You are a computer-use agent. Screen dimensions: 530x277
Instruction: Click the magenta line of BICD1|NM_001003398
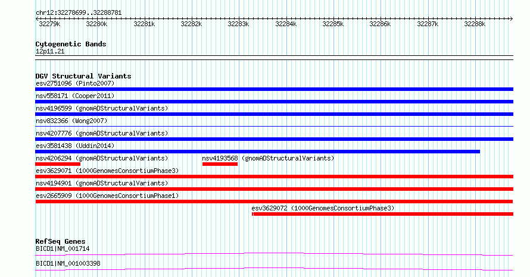coord(274,269)
